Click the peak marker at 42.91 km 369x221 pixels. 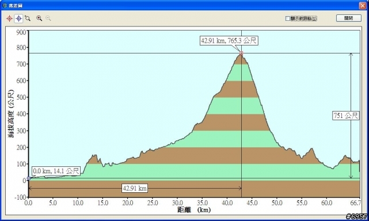(x=241, y=53)
